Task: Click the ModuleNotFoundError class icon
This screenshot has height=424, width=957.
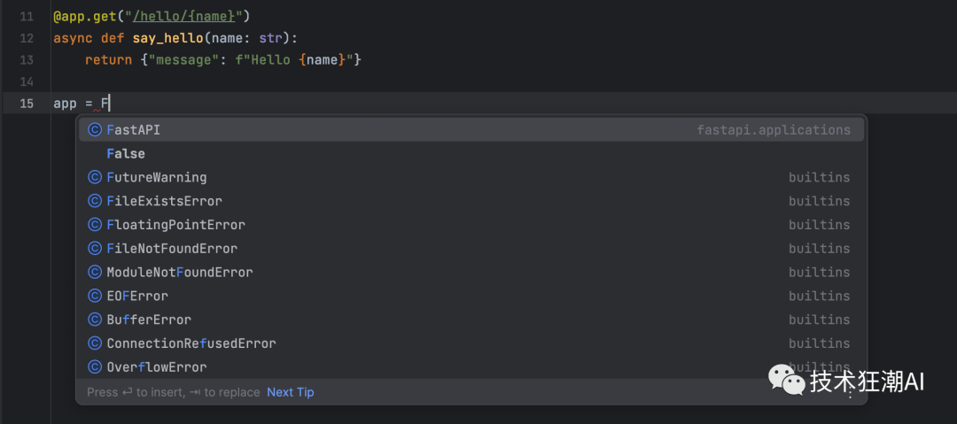Action: tap(95, 272)
